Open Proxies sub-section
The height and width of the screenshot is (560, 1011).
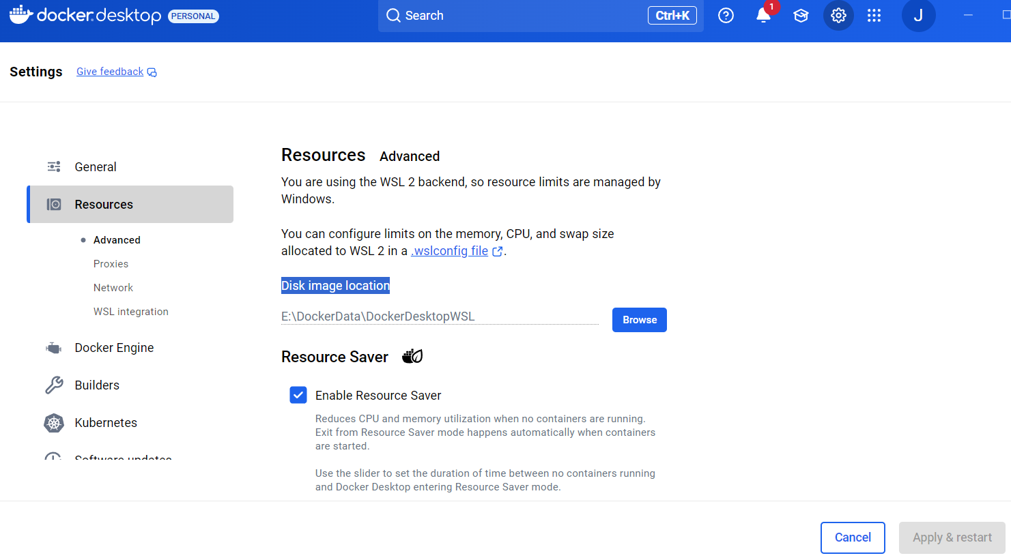tap(111, 264)
